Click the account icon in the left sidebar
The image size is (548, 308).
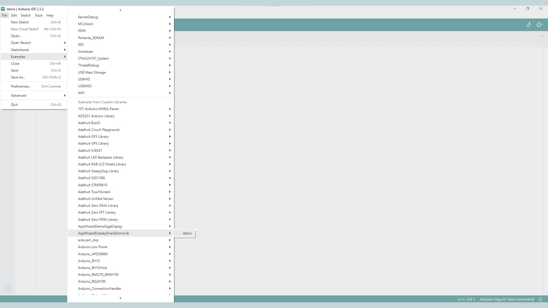click(7, 288)
